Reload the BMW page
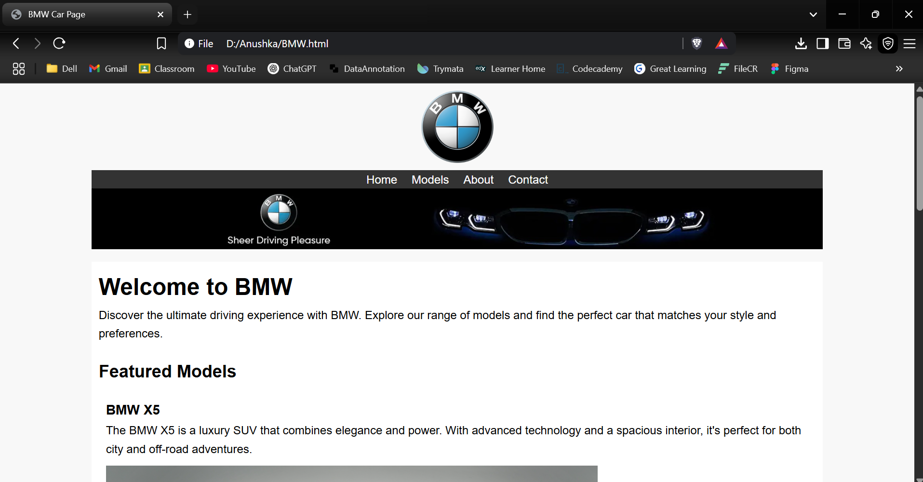This screenshot has width=923, height=482. (x=59, y=43)
